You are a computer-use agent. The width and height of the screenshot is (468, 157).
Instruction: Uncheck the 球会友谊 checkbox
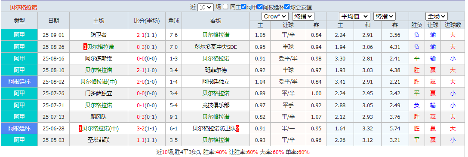pyautogui.click(x=287, y=7)
